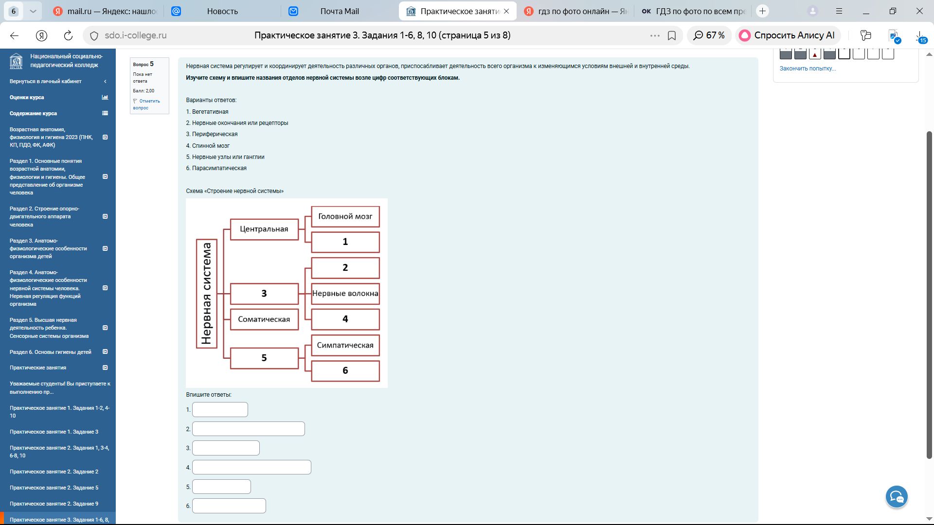934x525 pixels.
Task: Bookmark this page
Action: tap(672, 35)
